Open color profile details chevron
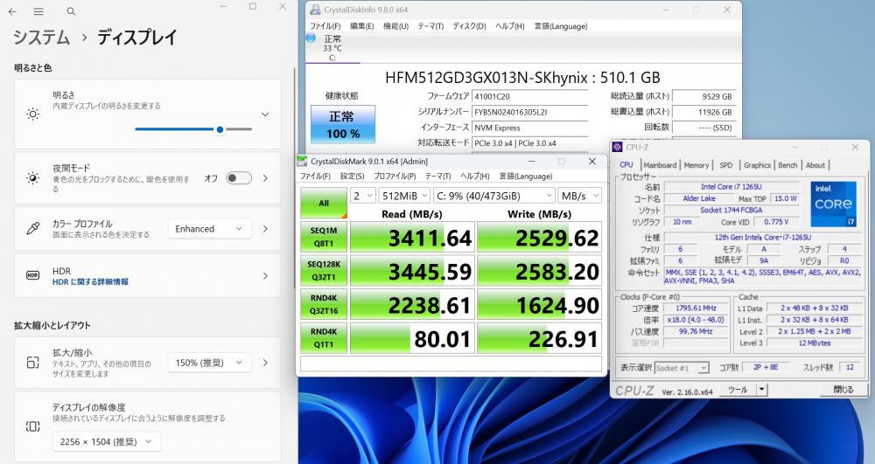 265,228
